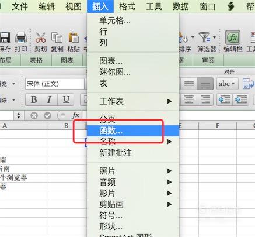Click the Save (保存) toolbar icon
Screen dimensions: 255x237
tap(5, 37)
